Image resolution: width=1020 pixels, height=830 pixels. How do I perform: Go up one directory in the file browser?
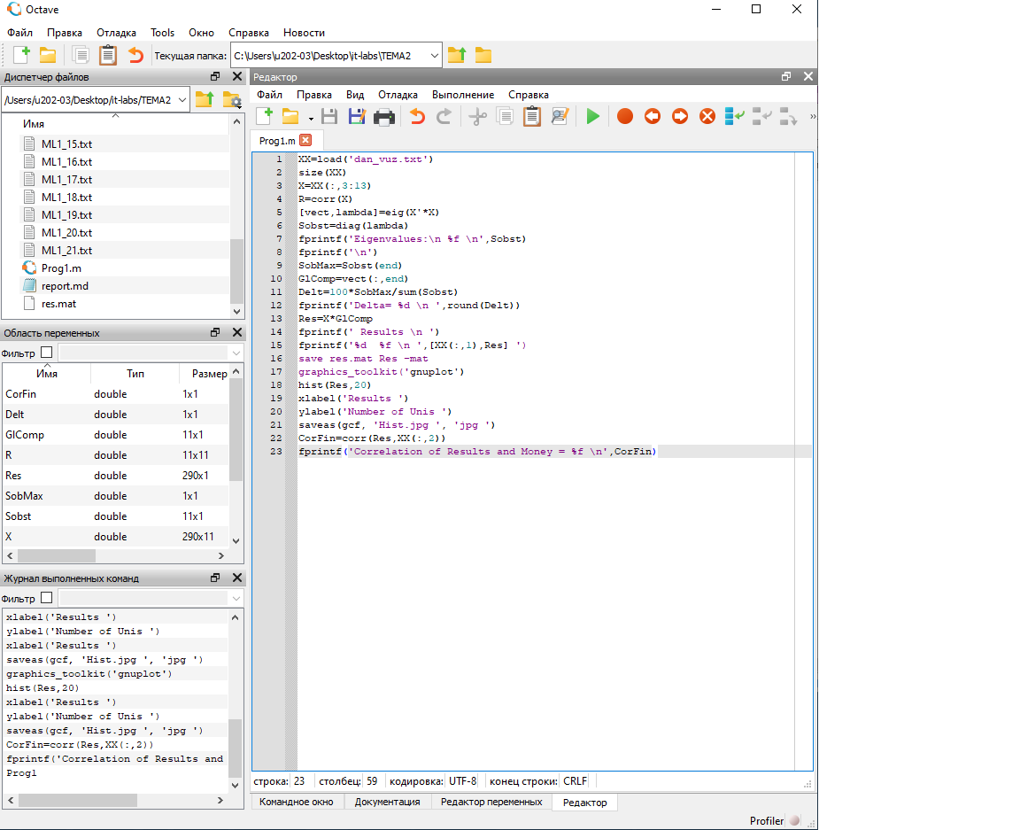click(x=204, y=99)
